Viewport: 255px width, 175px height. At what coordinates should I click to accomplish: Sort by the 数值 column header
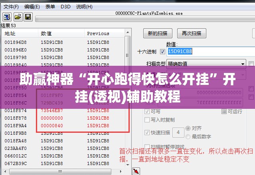(61, 33)
